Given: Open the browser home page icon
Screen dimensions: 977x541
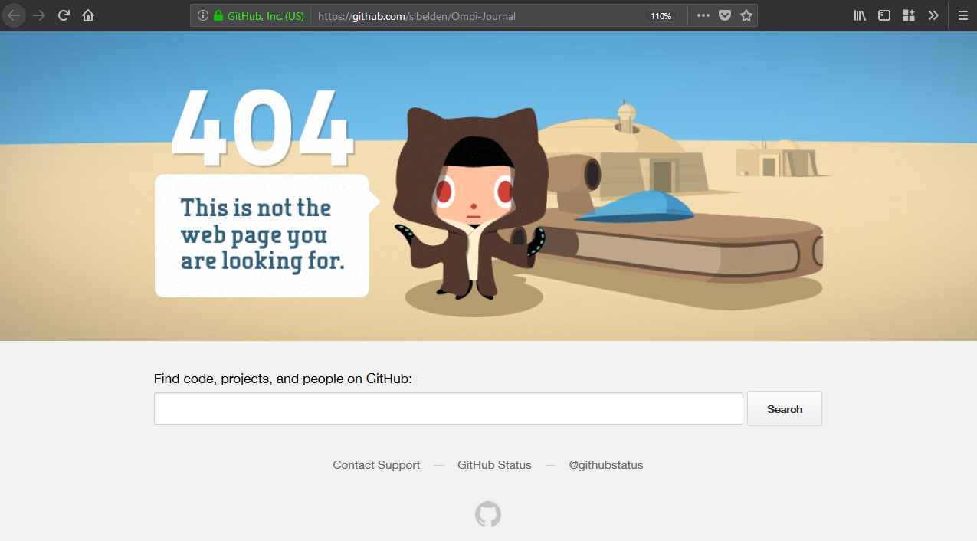Looking at the screenshot, I should coord(88,15).
